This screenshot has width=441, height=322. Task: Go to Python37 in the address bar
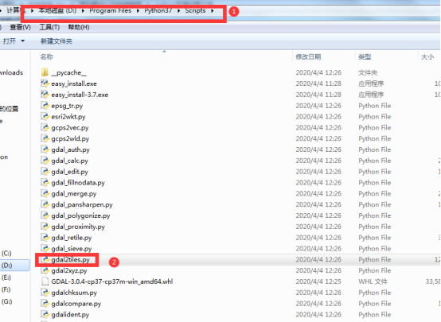pos(158,10)
